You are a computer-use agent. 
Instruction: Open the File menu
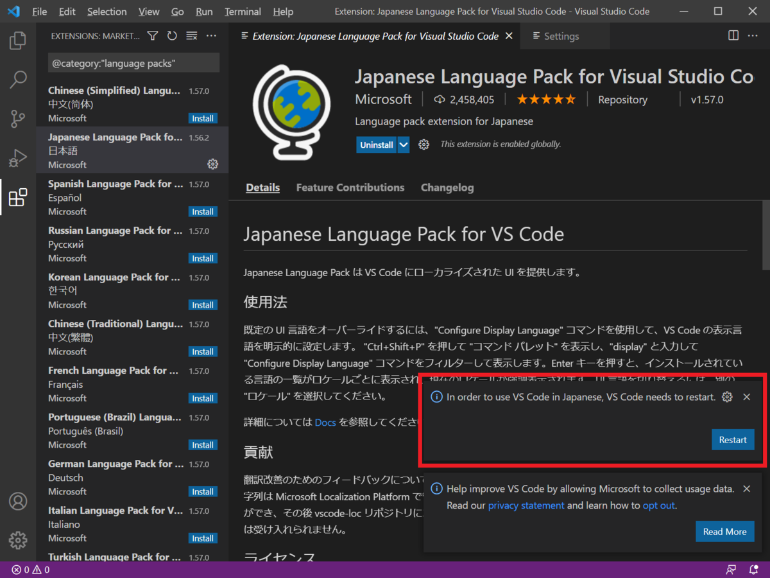click(39, 12)
